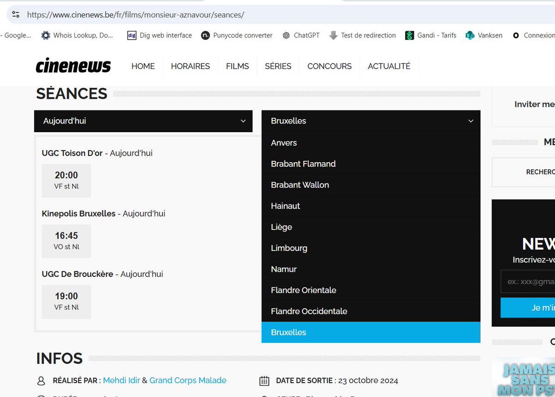Select Flandre Orientale in region list

pos(371,290)
